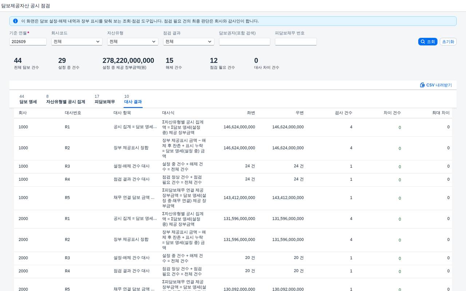Click the R4 cell in company 2000 row
The height and width of the screenshot is (291, 466).
tap(67, 271)
